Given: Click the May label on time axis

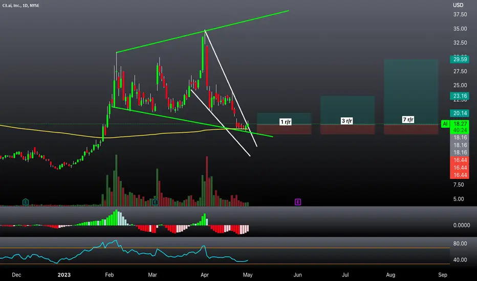Looking at the screenshot, I should coord(248,275).
